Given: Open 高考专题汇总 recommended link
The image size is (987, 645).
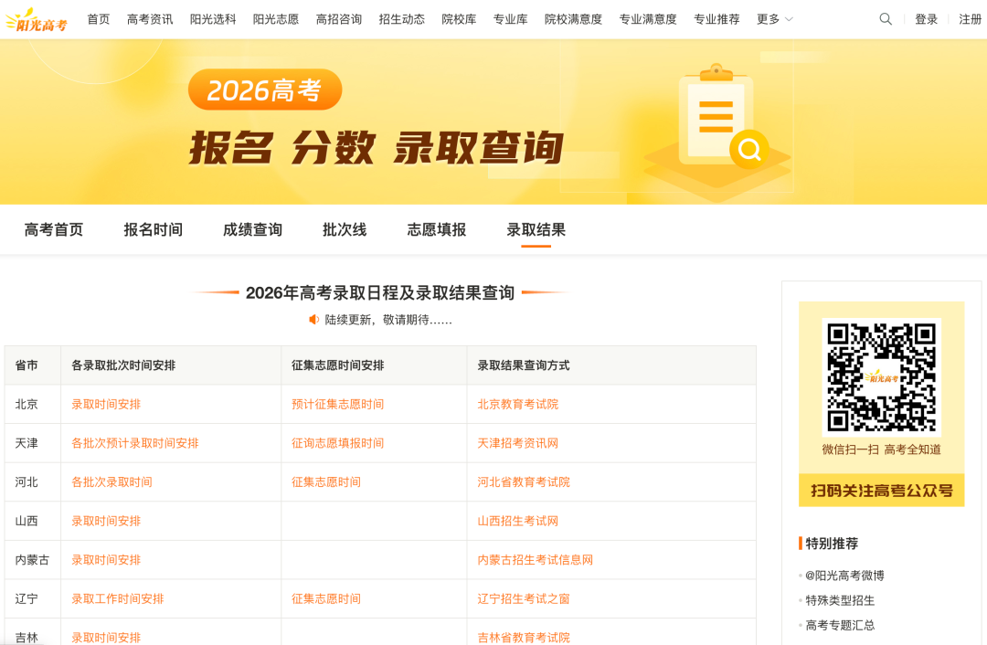Looking at the screenshot, I should tap(840, 626).
